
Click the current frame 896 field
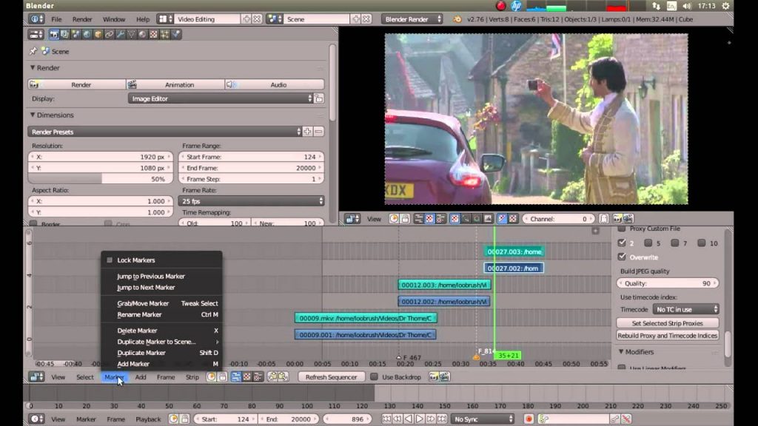[348, 419]
